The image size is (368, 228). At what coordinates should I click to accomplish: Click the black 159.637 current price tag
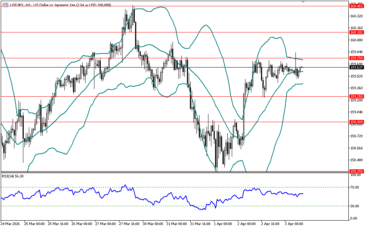[356, 67]
